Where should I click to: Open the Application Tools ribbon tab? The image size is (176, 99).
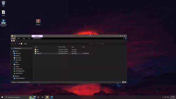pos(37,38)
